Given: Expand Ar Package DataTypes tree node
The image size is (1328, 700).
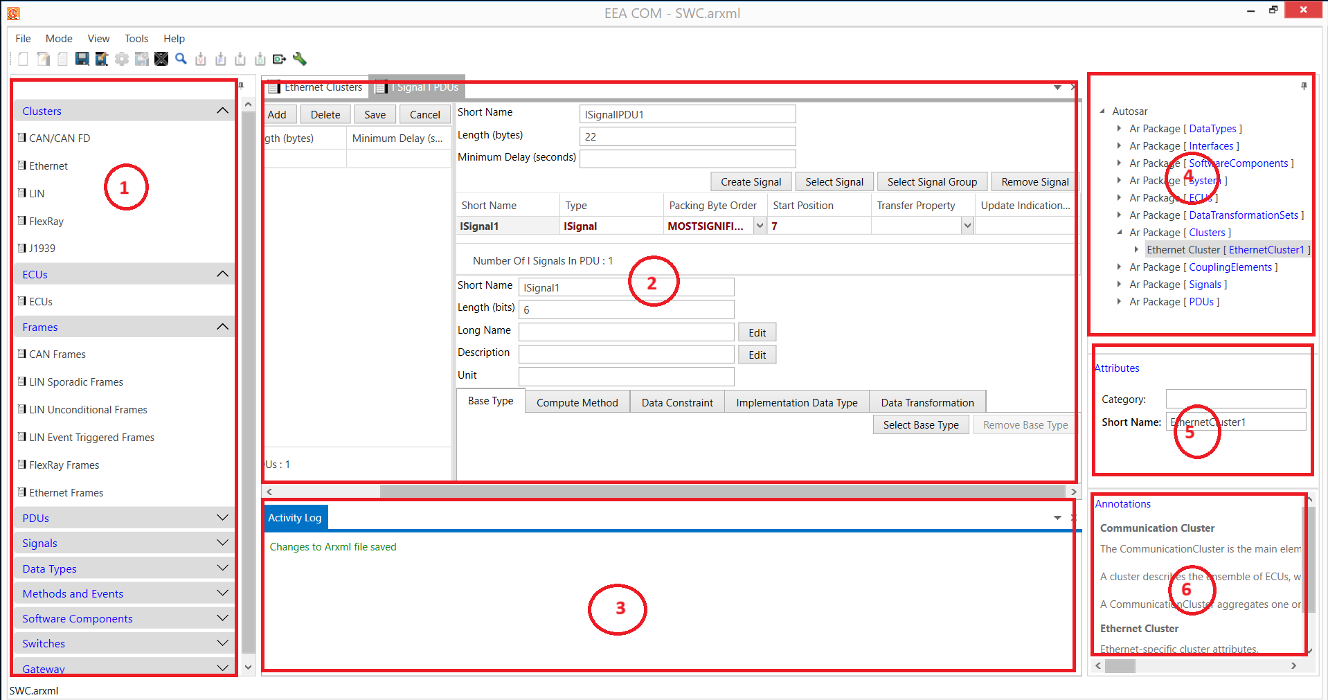Looking at the screenshot, I should (x=1119, y=128).
